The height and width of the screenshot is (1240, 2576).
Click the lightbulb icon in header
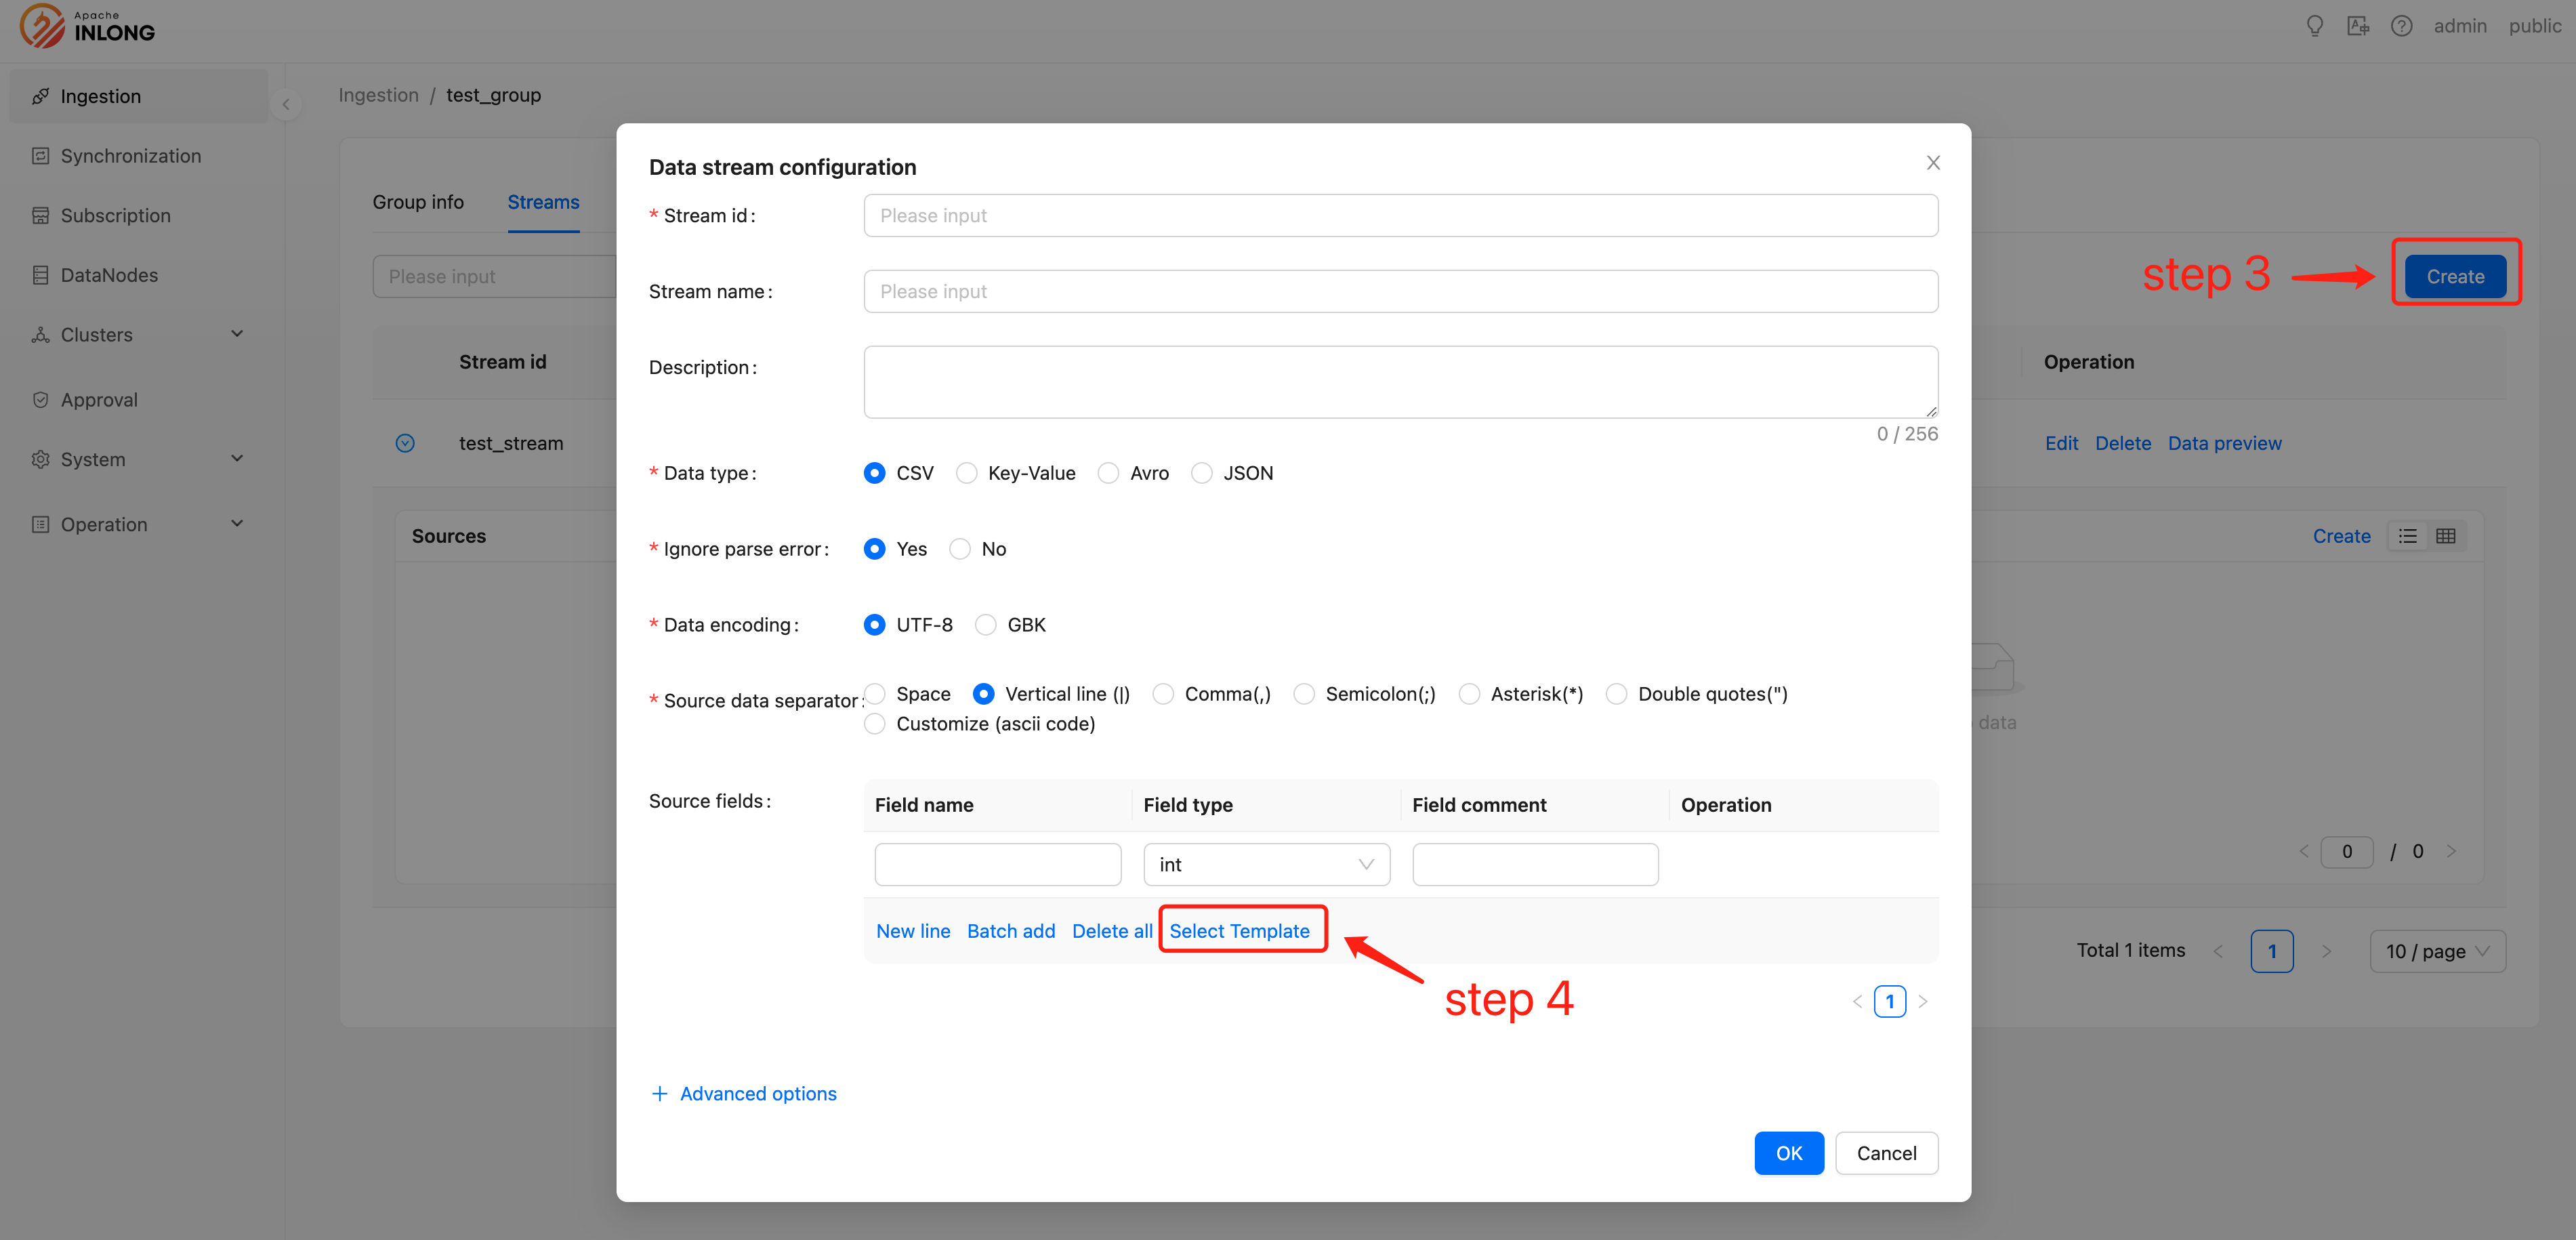pos(2314,26)
